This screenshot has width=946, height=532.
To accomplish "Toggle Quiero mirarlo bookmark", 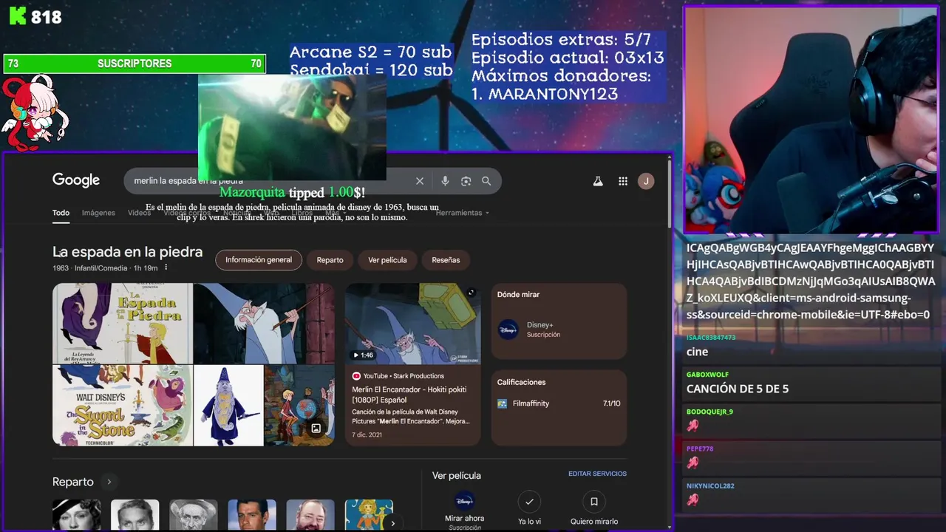I will click(x=593, y=502).
